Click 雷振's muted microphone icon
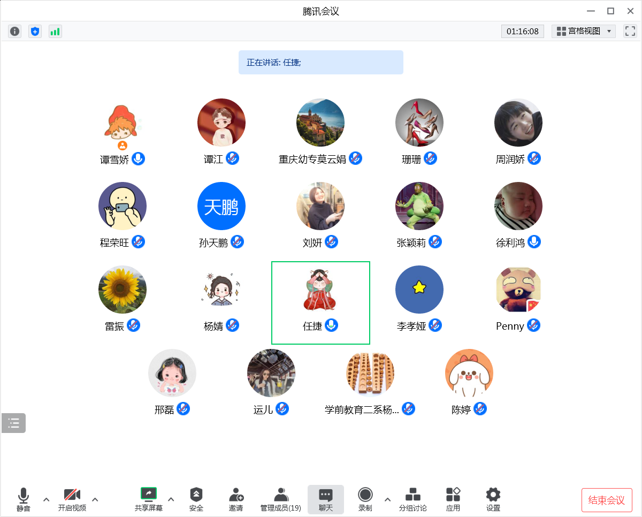 point(134,325)
